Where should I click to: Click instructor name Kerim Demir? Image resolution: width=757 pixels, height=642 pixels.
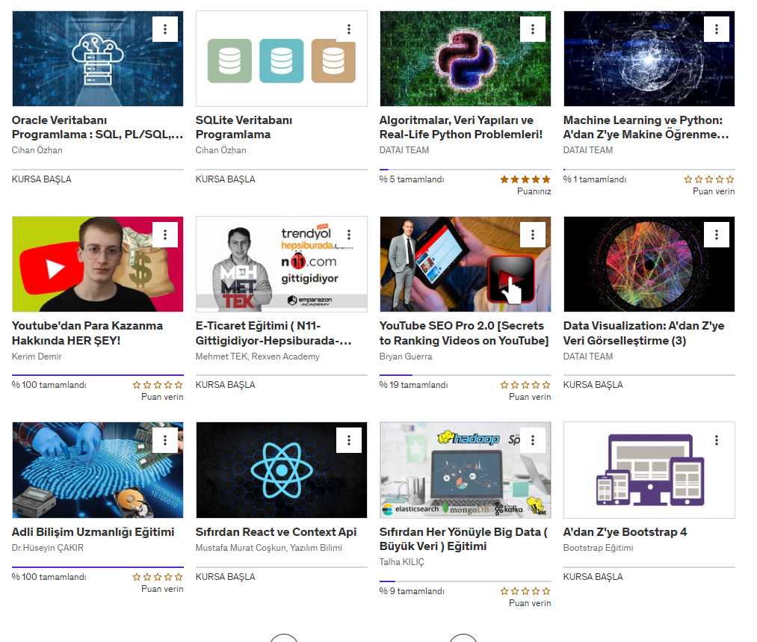pyautogui.click(x=37, y=357)
